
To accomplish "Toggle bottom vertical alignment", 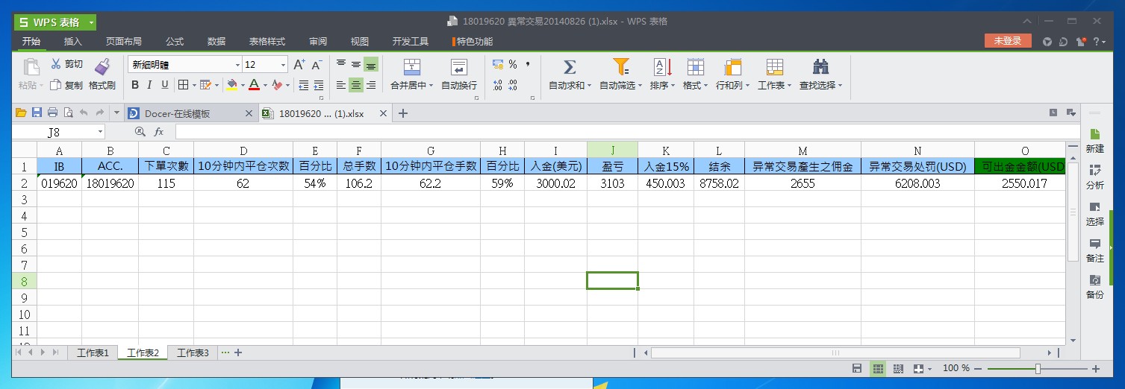I will pos(371,64).
